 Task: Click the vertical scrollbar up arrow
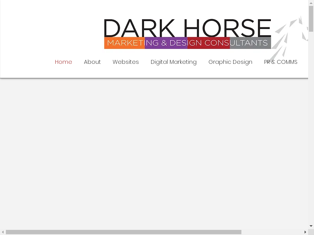pyautogui.click(x=311, y=3)
